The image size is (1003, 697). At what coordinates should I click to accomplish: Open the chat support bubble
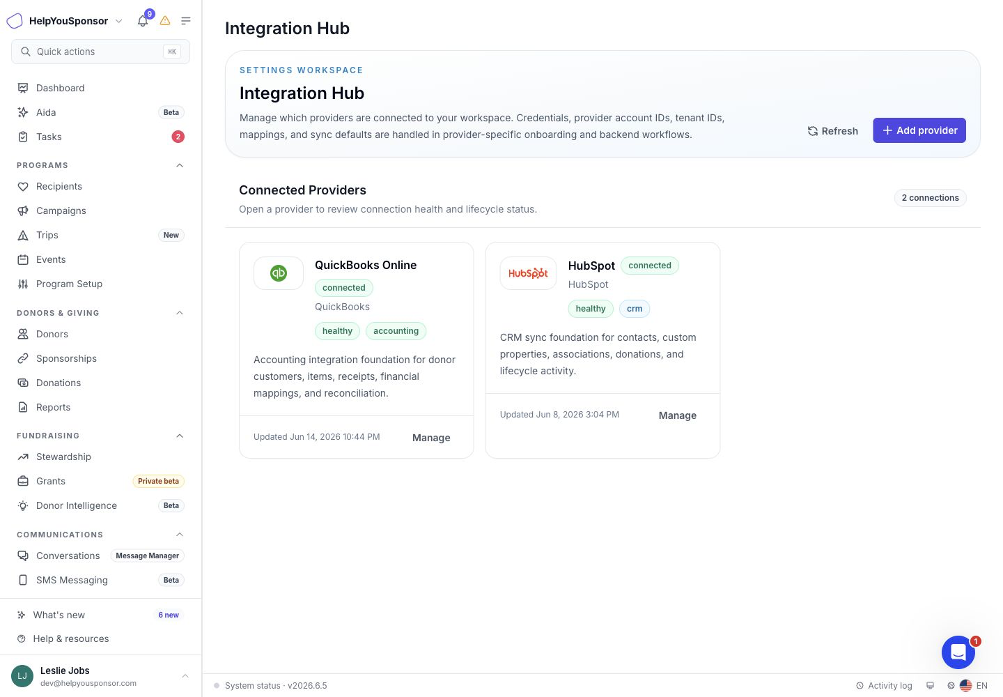(958, 652)
